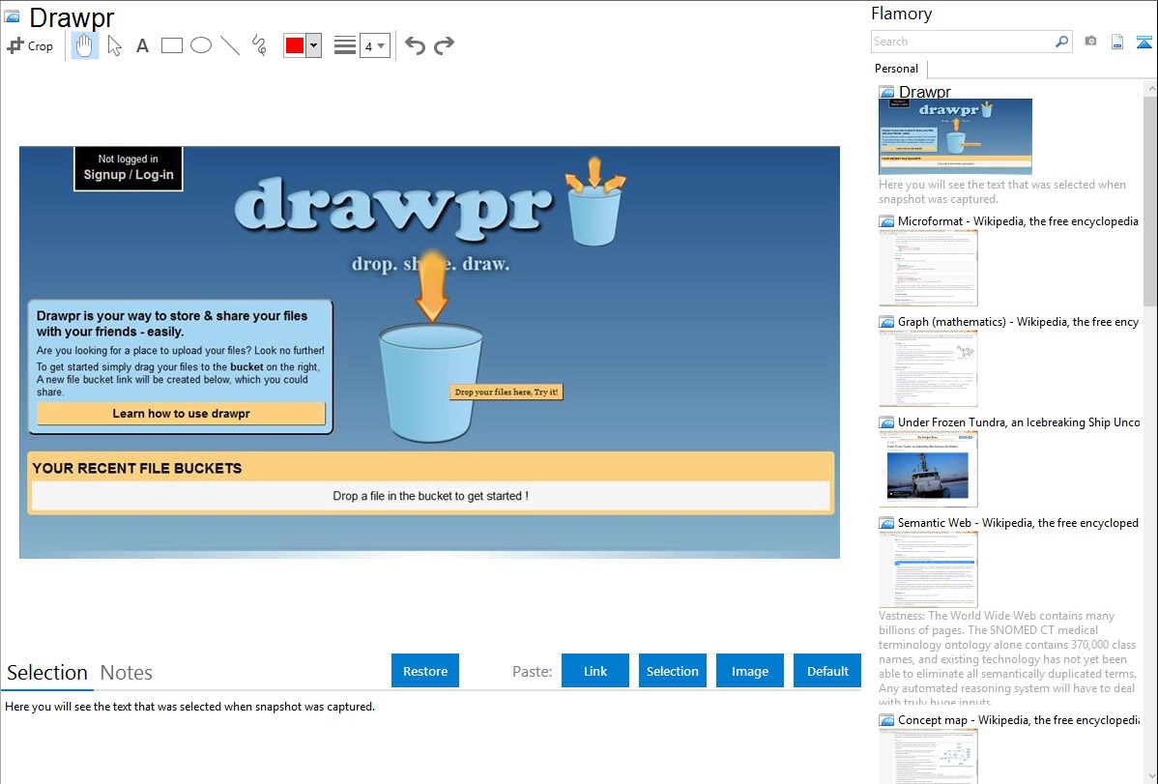Click the browser icon beside Semantic Web entry
The image size is (1158, 784).
(x=887, y=523)
